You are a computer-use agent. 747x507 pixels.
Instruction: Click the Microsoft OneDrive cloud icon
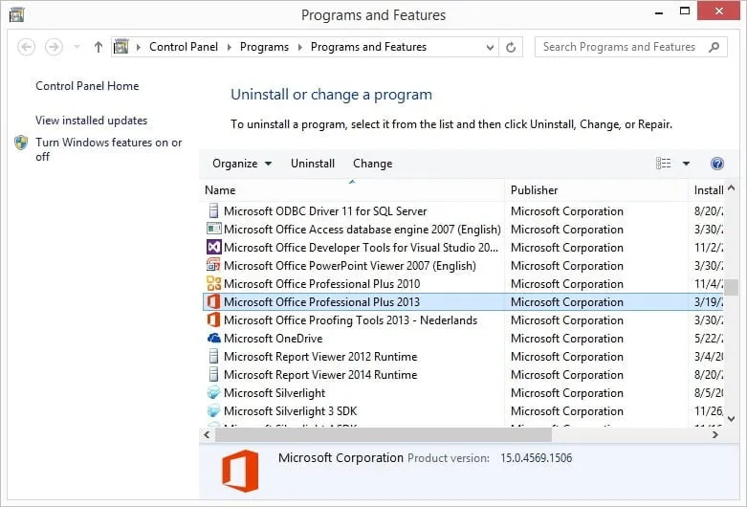click(x=214, y=339)
